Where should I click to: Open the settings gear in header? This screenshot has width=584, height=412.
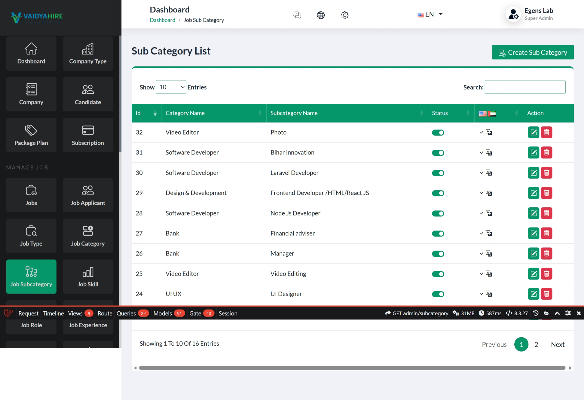pyautogui.click(x=344, y=15)
